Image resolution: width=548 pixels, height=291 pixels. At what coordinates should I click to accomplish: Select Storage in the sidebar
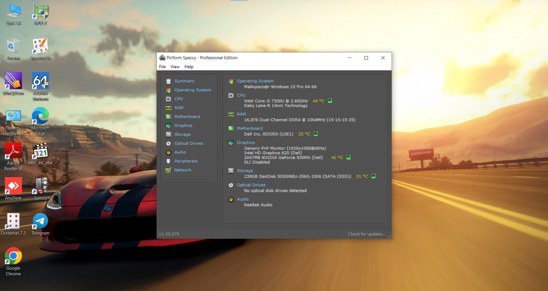182,134
